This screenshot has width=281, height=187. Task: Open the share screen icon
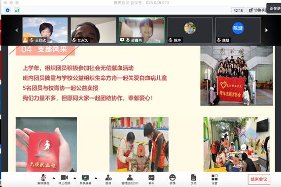pyautogui.click(x=85, y=178)
